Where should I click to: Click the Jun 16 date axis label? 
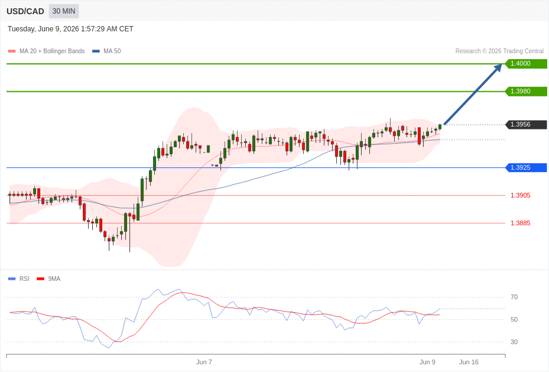pos(469,362)
